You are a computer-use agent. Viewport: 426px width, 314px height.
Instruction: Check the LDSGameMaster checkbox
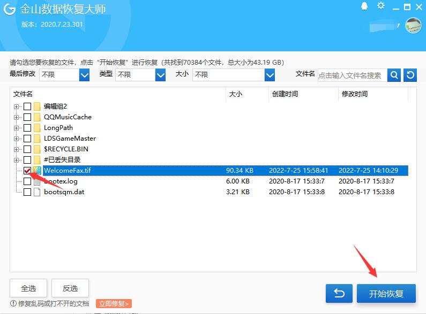(27, 139)
